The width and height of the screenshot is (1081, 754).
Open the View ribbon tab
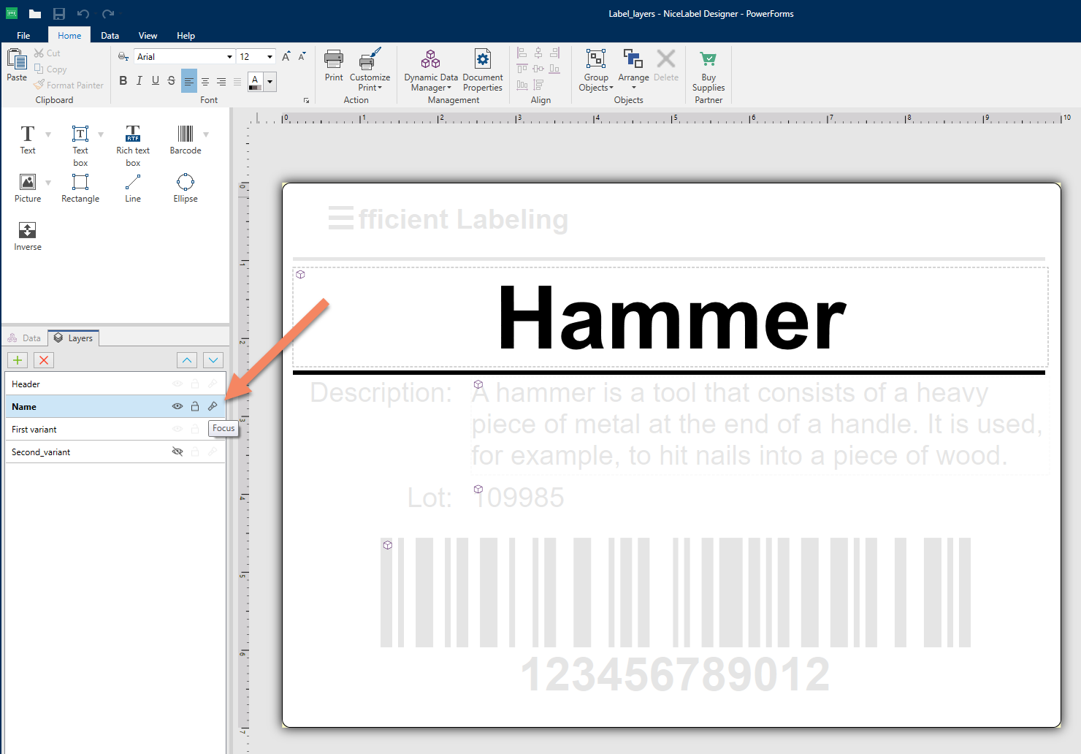[x=148, y=35]
